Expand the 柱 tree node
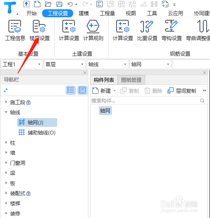The width and height of the screenshot is (210, 218). [6, 143]
